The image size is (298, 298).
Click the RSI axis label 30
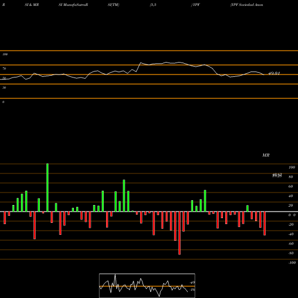4,88
